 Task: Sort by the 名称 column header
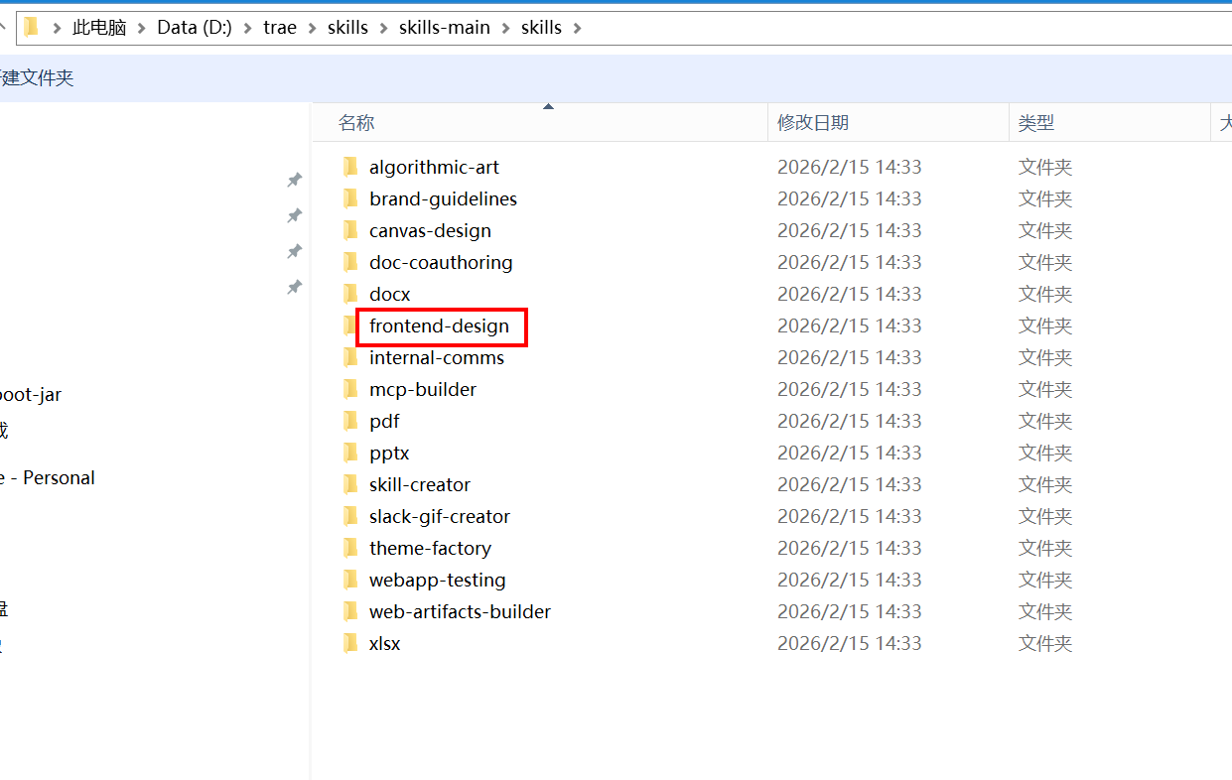tap(356, 123)
